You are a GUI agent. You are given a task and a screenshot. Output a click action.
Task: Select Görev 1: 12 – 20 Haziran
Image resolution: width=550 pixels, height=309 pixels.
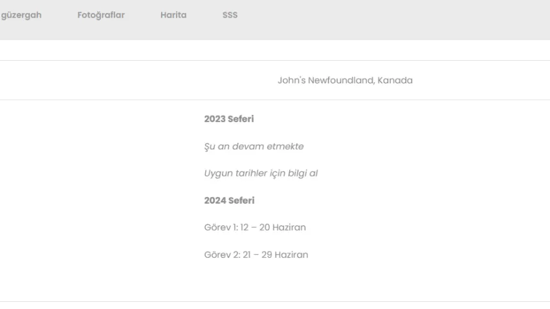click(255, 228)
